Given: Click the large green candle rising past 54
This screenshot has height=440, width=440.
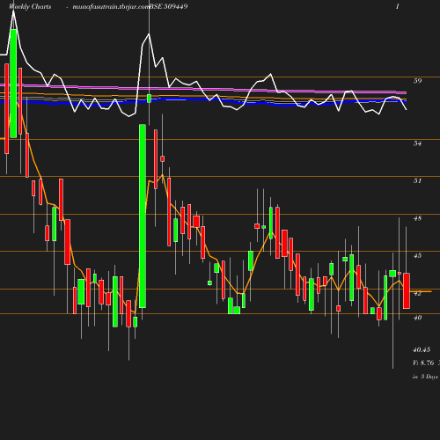Looking at the screenshot, I should click(x=143, y=216).
